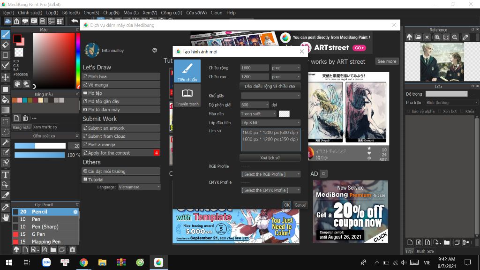Zoom in on the Reference image

pos(437,37)
